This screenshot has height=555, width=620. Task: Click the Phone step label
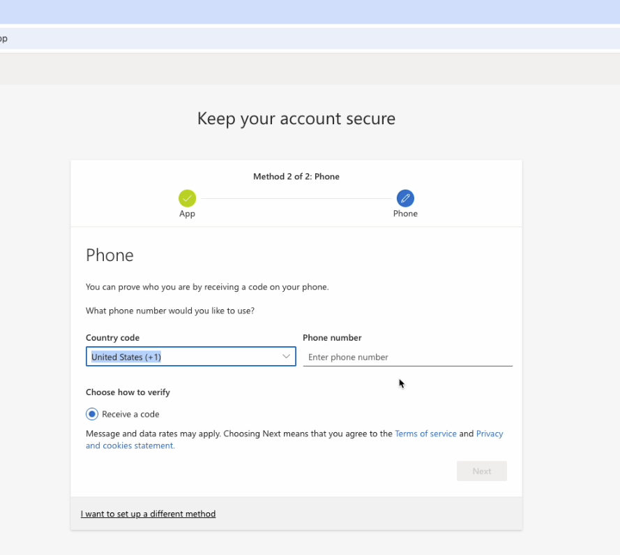click(x=405, y=213)
